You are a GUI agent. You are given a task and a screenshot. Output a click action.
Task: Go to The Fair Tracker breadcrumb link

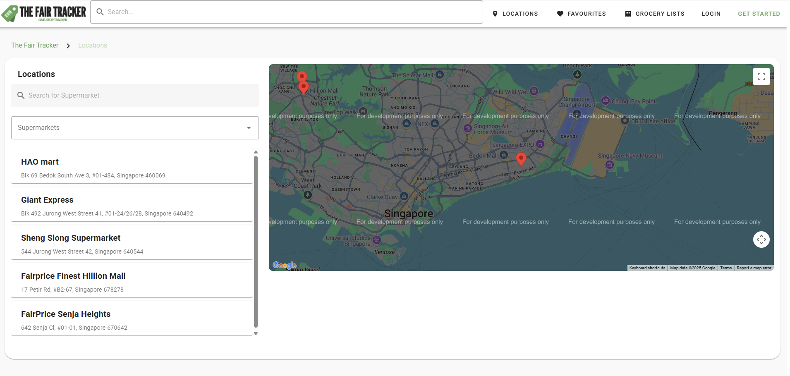[x=35, y=46]
